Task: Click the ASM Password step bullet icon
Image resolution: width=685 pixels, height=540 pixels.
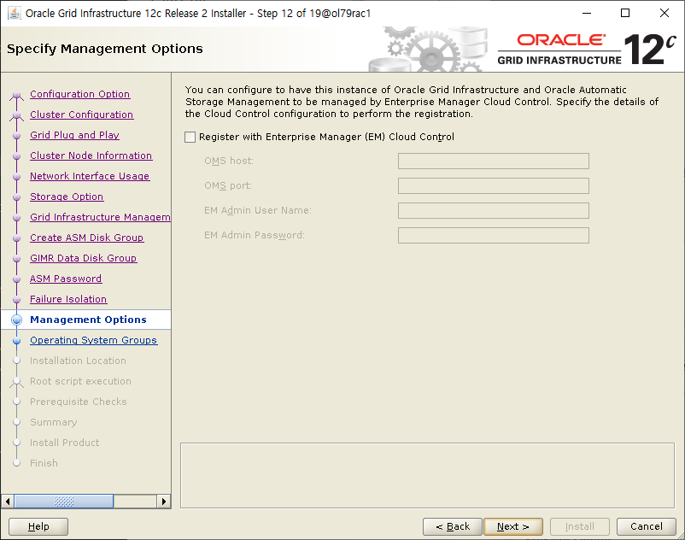Action: tap(16, 279)
